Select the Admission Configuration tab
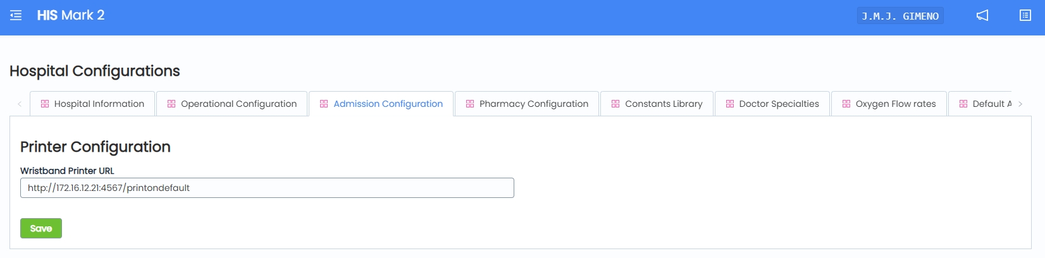Image resolution: width=1045 pixels, height=258 pixels. 388,104
